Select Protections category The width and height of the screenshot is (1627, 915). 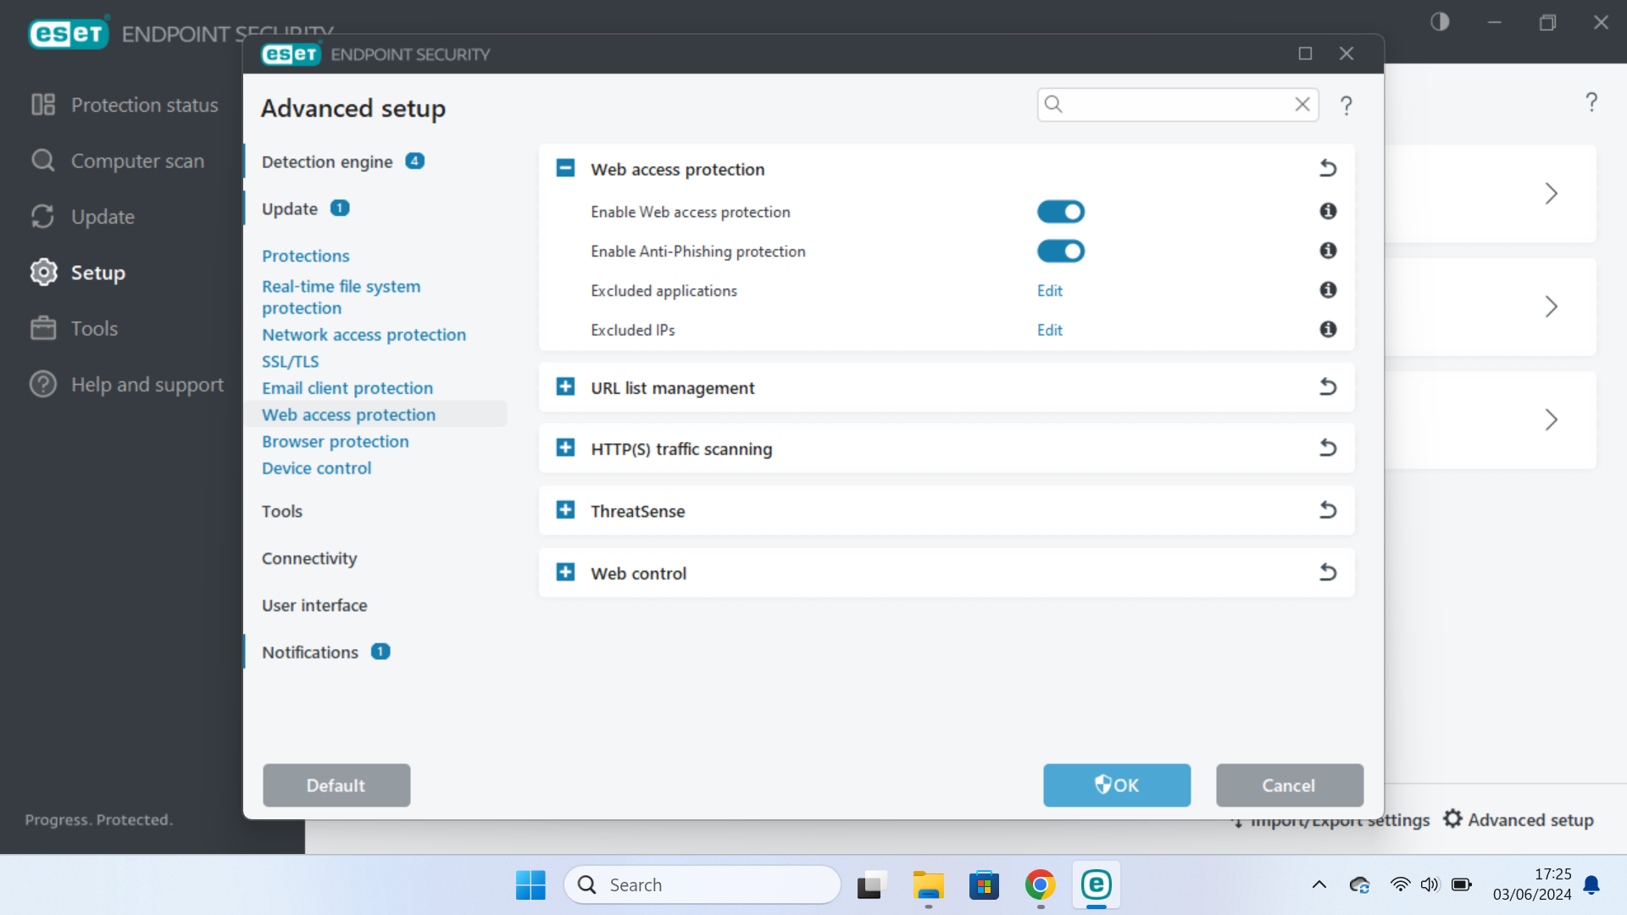[305, 256]
